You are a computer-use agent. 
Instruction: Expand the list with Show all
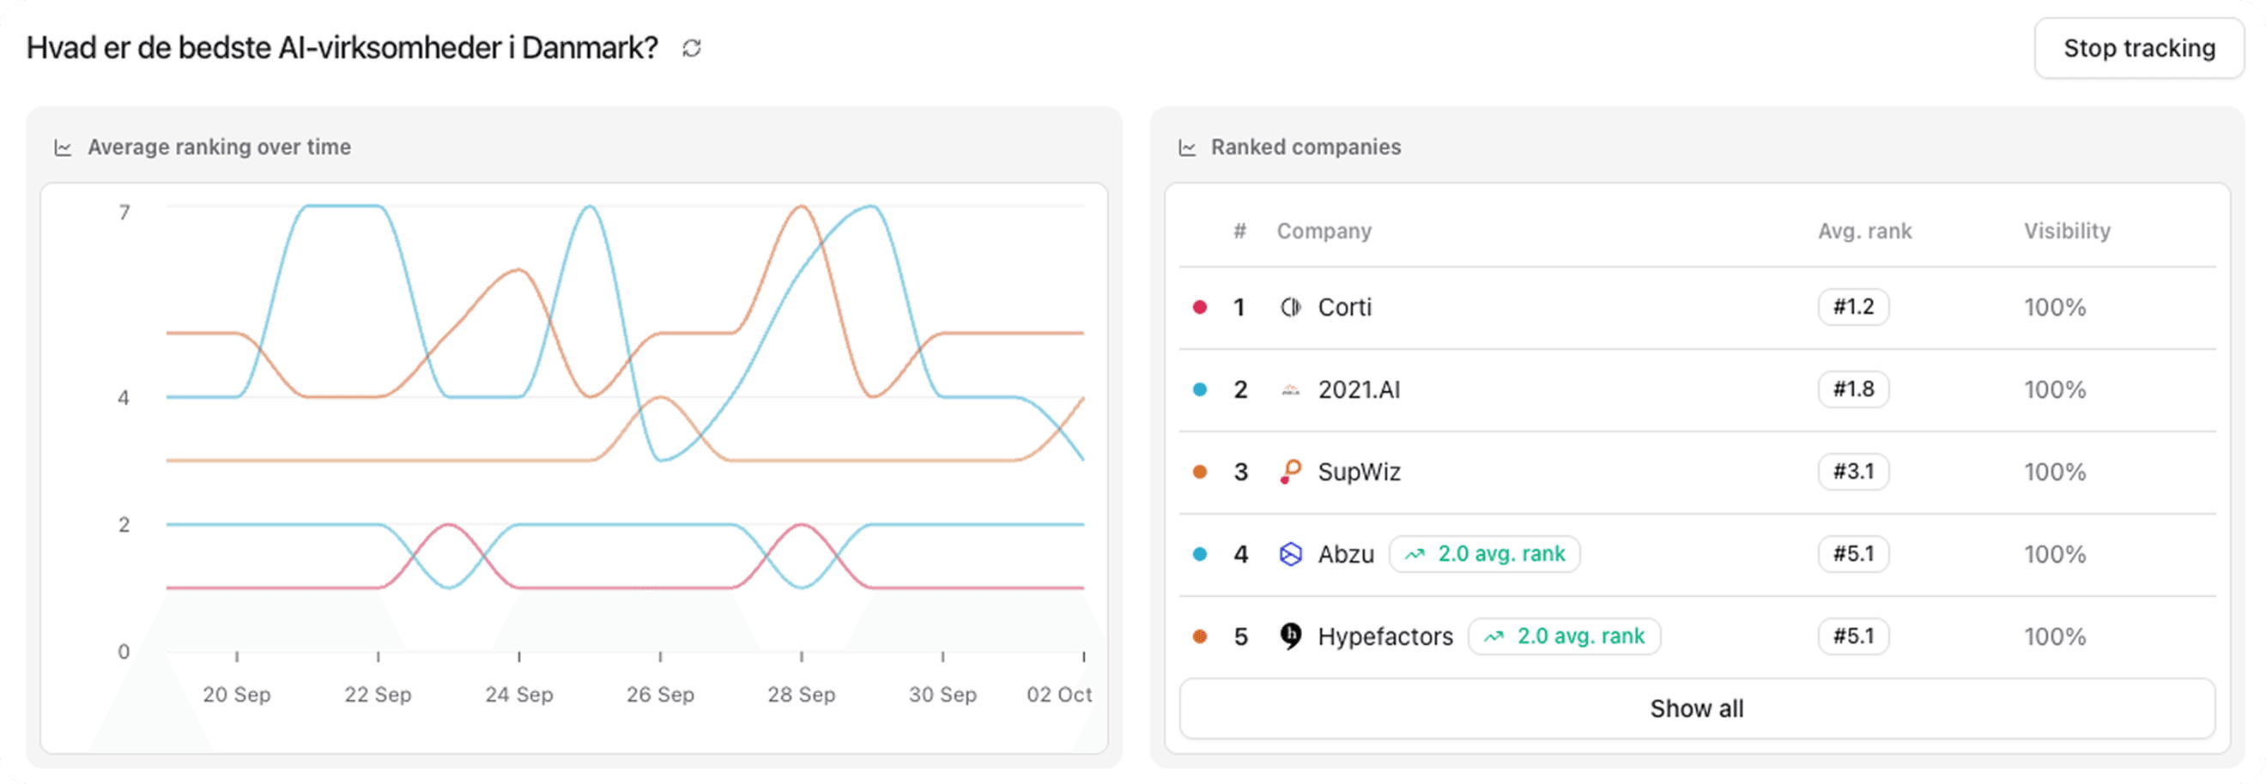click(1696, 709)
